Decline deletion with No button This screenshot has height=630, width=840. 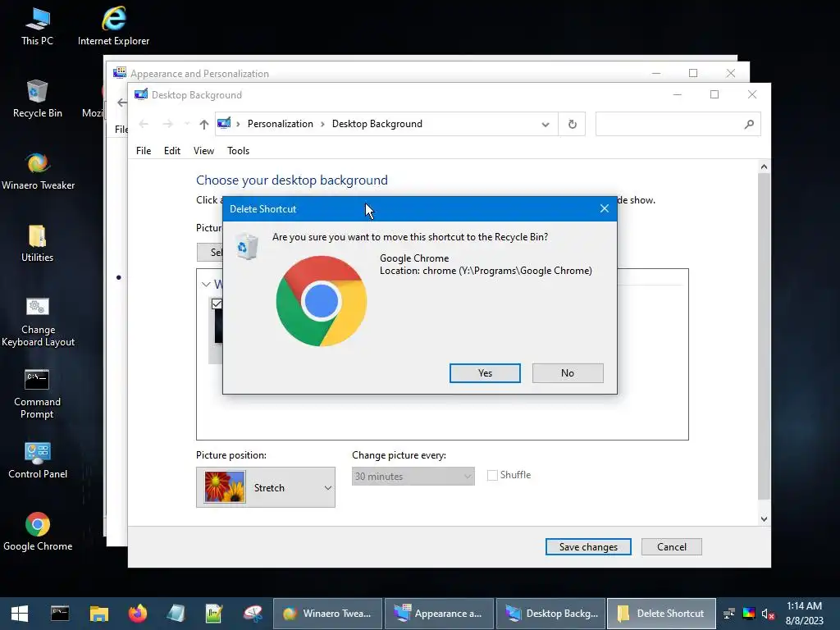pyautogui.click(x=568, y=373)
